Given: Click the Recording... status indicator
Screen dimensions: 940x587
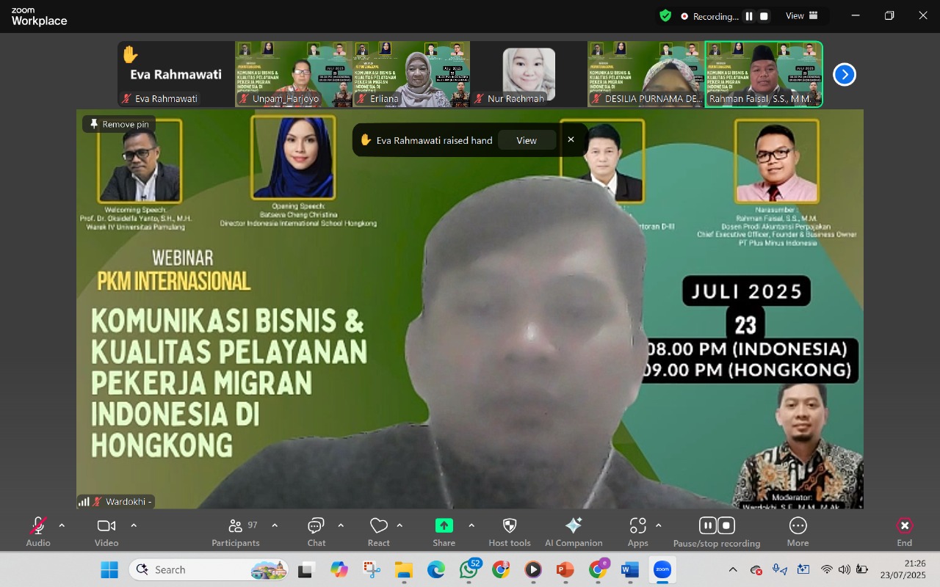Looking at the screenshot, I should pyautogui.click(x=709, y=16).
